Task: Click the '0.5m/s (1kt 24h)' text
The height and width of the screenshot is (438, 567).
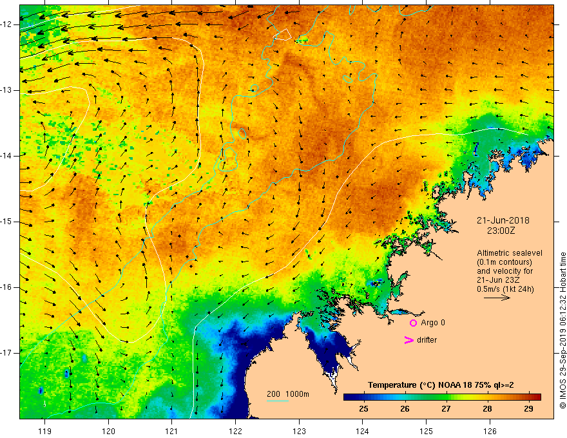Action: [x=505, y=289]
